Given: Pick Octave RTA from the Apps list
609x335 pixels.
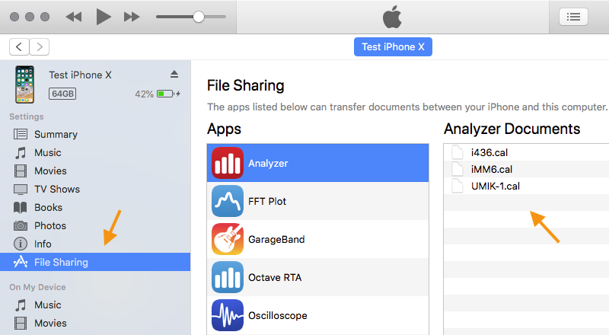Looking at the screenshot, I should tap(317, 277).
